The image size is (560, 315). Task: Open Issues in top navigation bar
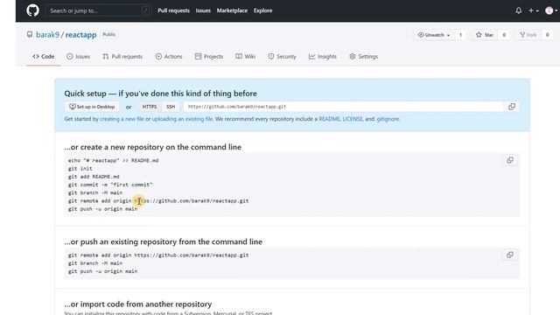(x=203, y=10)
